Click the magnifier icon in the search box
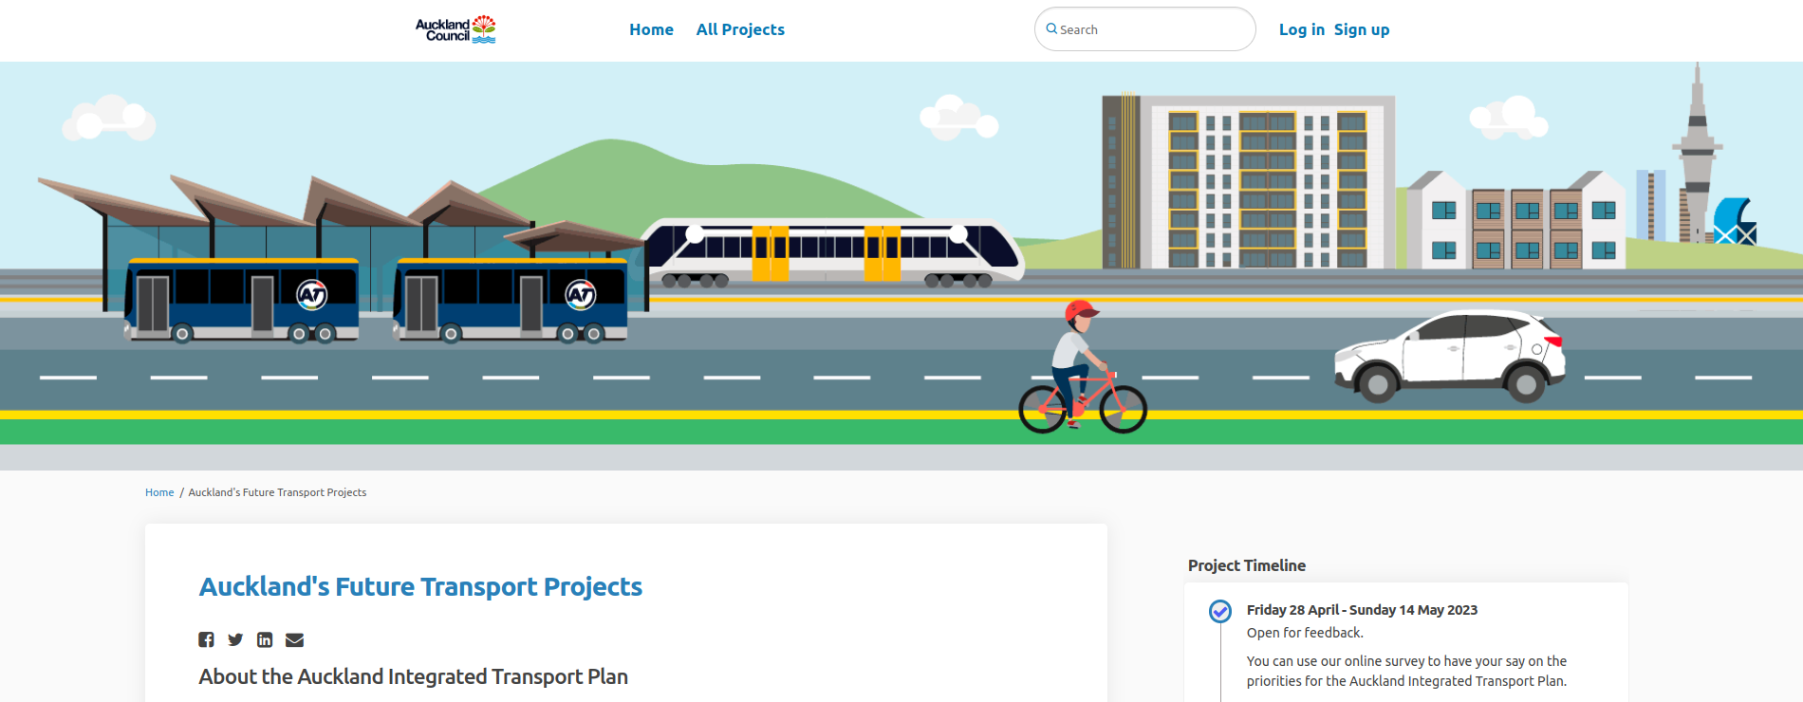Screen dimensions: 1803x702 (1051, 29)
